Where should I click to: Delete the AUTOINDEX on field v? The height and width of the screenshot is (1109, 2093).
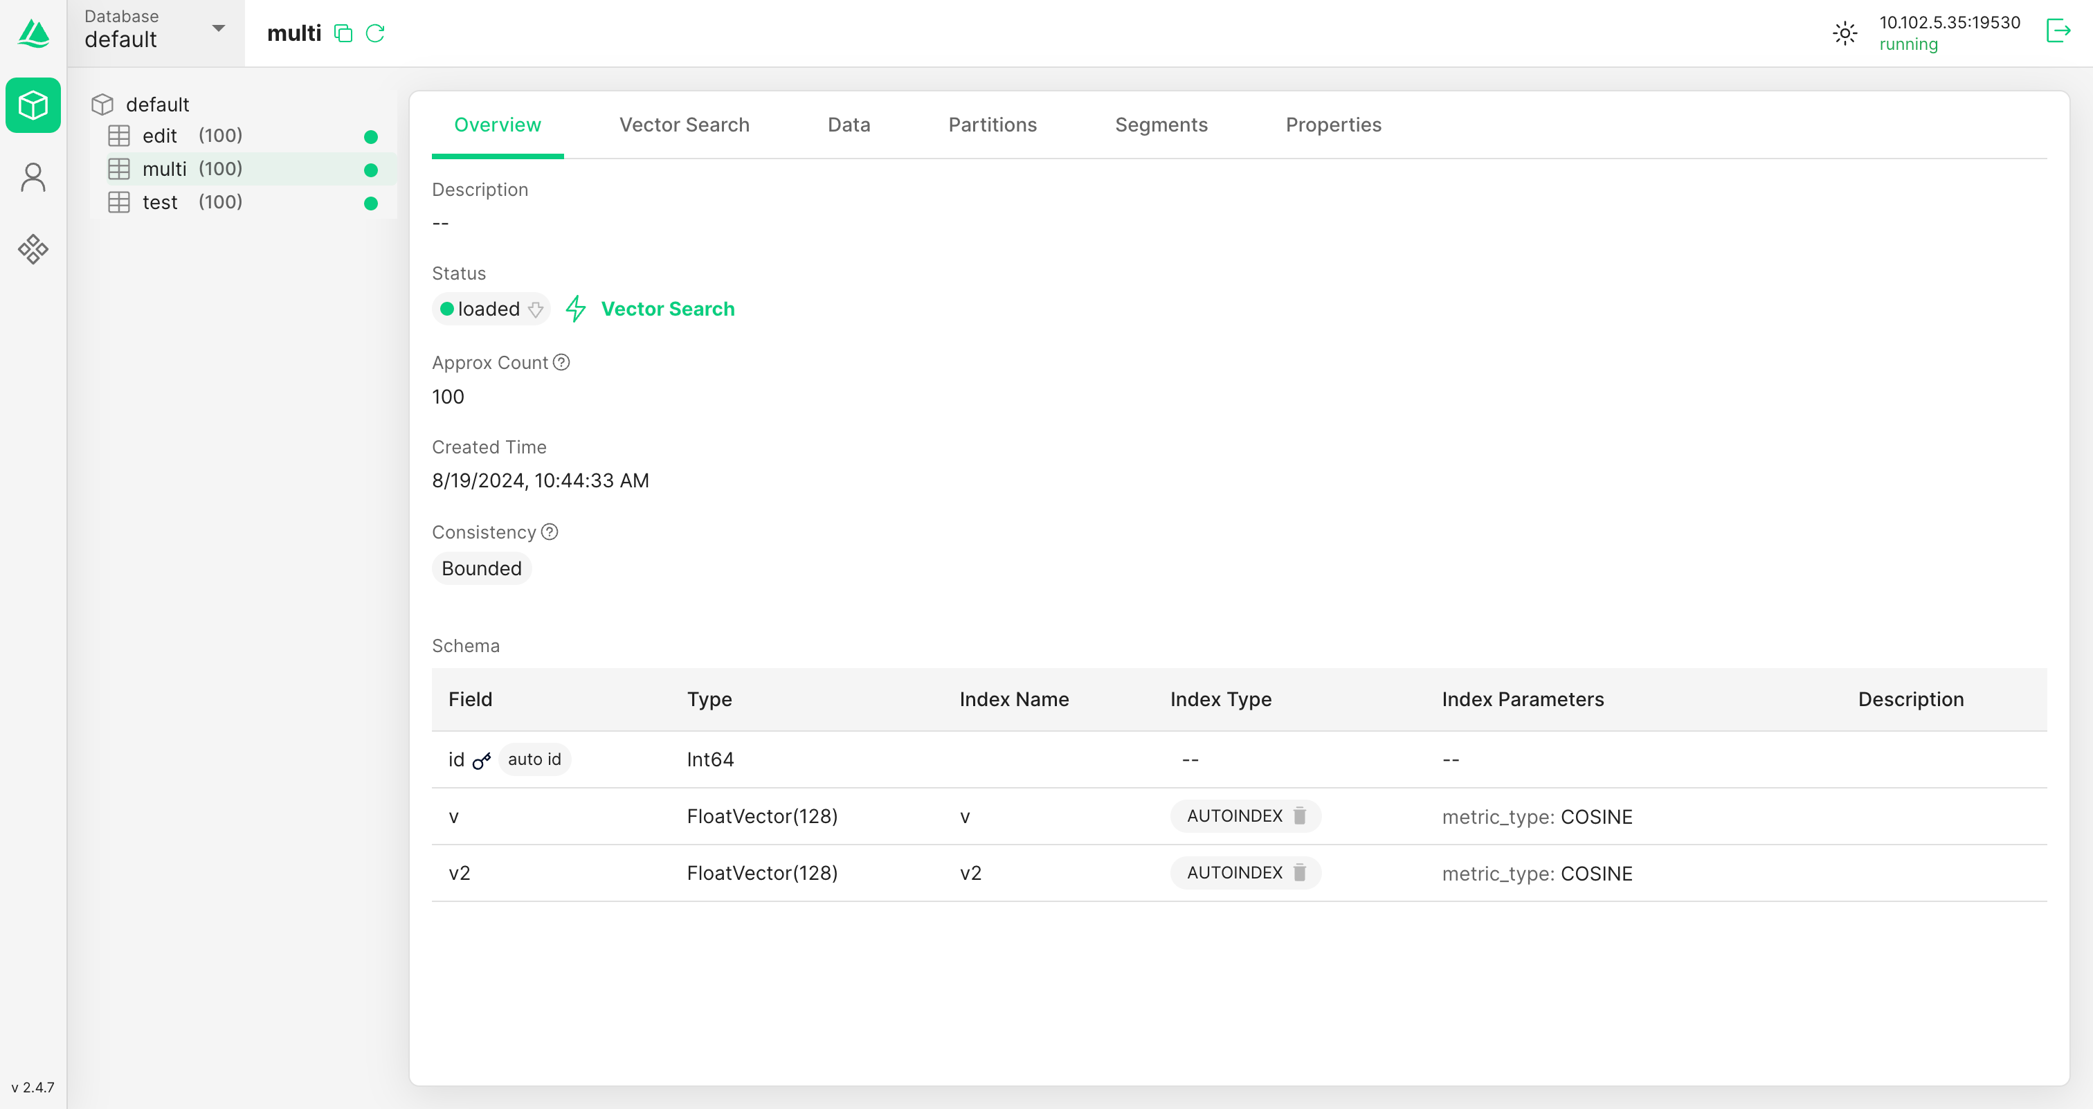click(x=1299, y=815)
